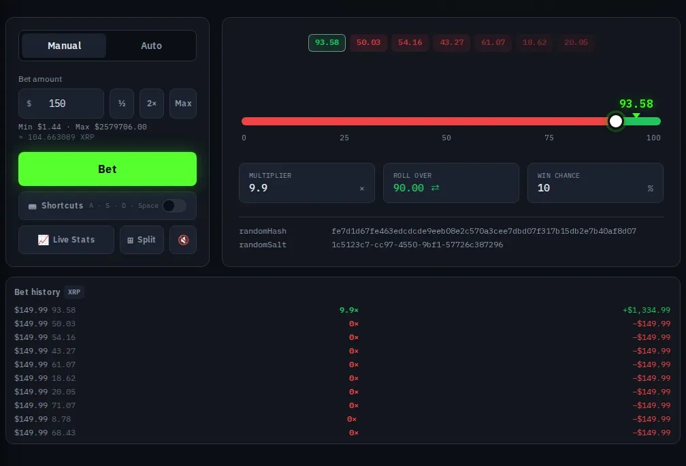Screen dimensions: 686x466
Task: Click the Live Stats chart icon
Action: (44, 240)
